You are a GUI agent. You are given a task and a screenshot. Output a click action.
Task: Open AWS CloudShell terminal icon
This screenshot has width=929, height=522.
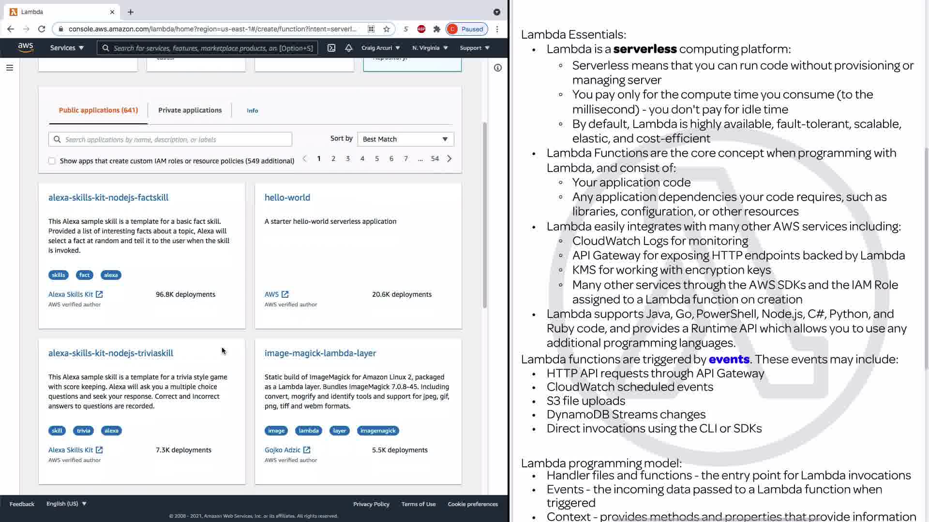point(331,48)
